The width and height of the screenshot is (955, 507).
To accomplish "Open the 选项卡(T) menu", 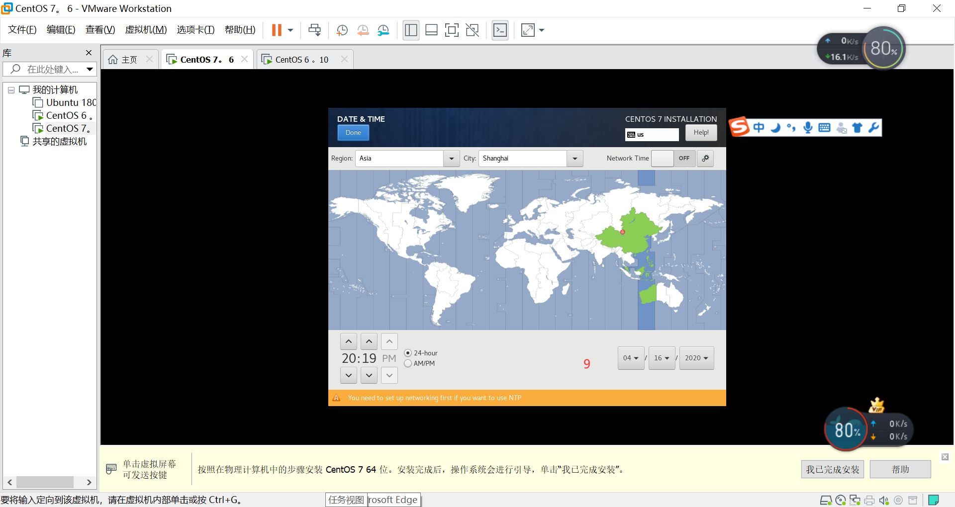I will (196, 30).
